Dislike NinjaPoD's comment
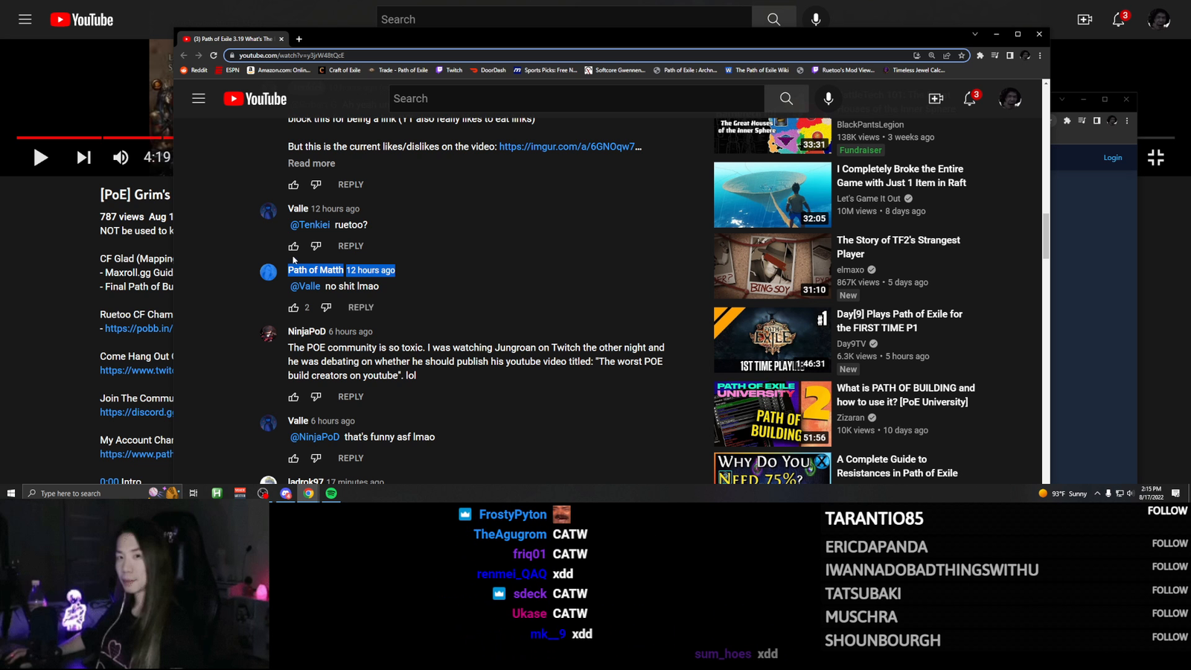1191x670 pixels. pyautogui.click(x=316, y=397)
